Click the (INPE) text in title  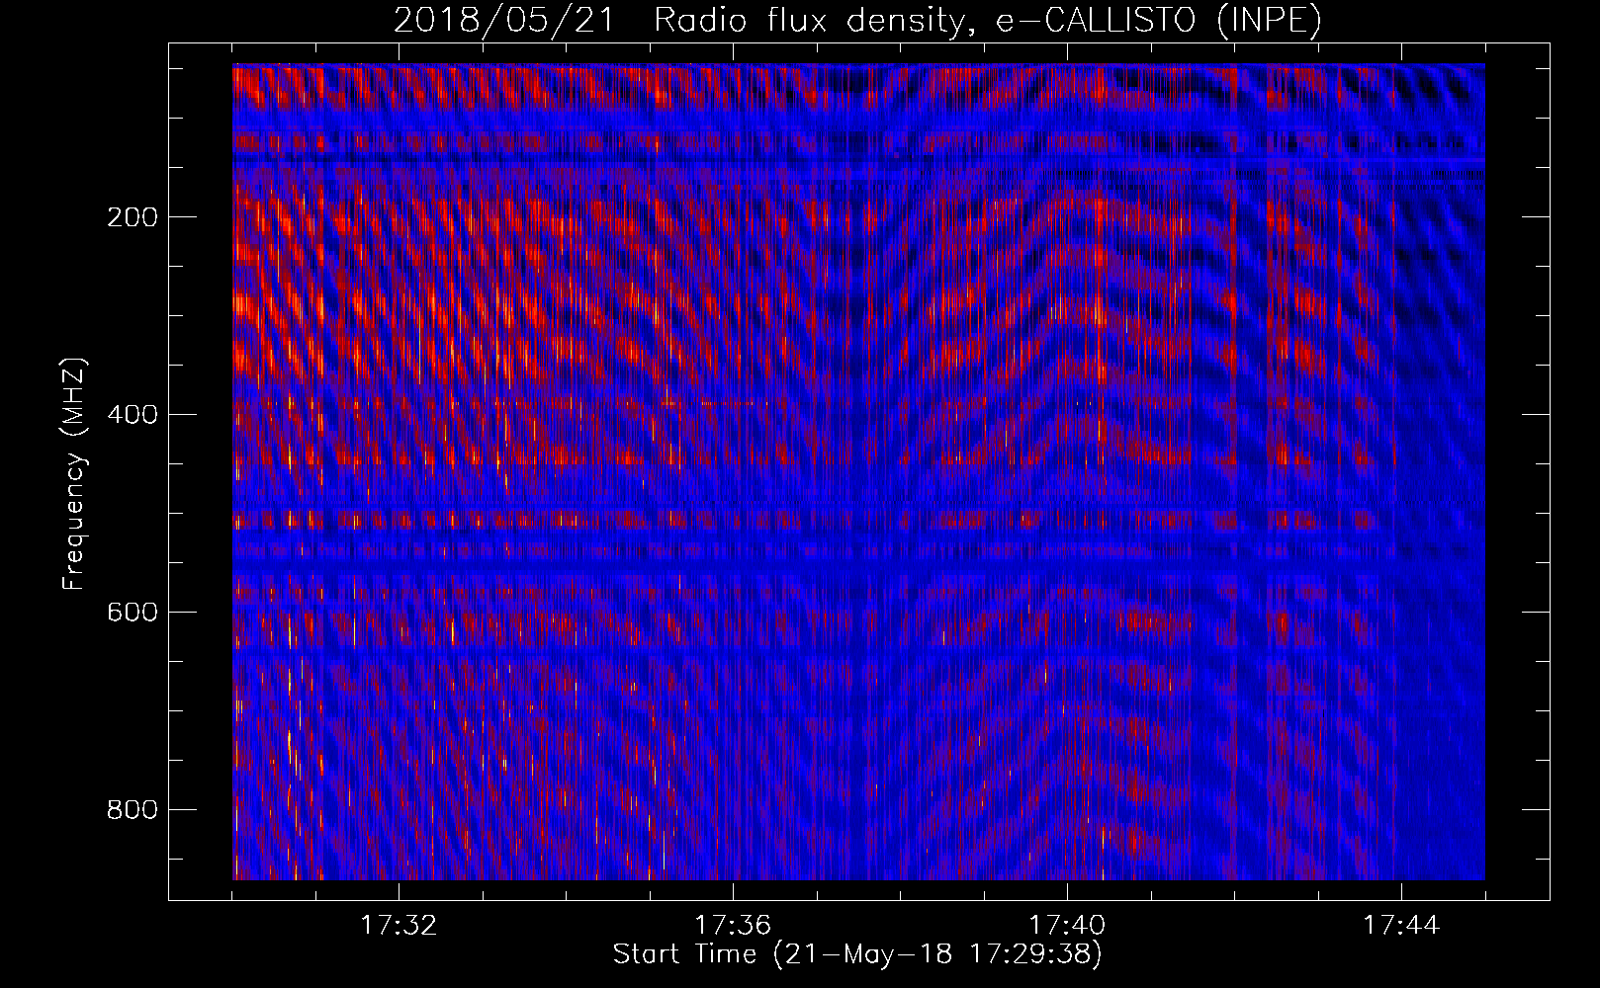click(1269, 21)
